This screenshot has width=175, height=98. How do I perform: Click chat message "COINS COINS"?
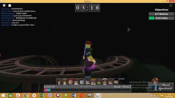click(x=21, y=13)
